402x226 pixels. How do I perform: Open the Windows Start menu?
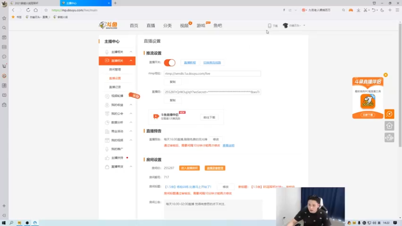coord(4,223)
